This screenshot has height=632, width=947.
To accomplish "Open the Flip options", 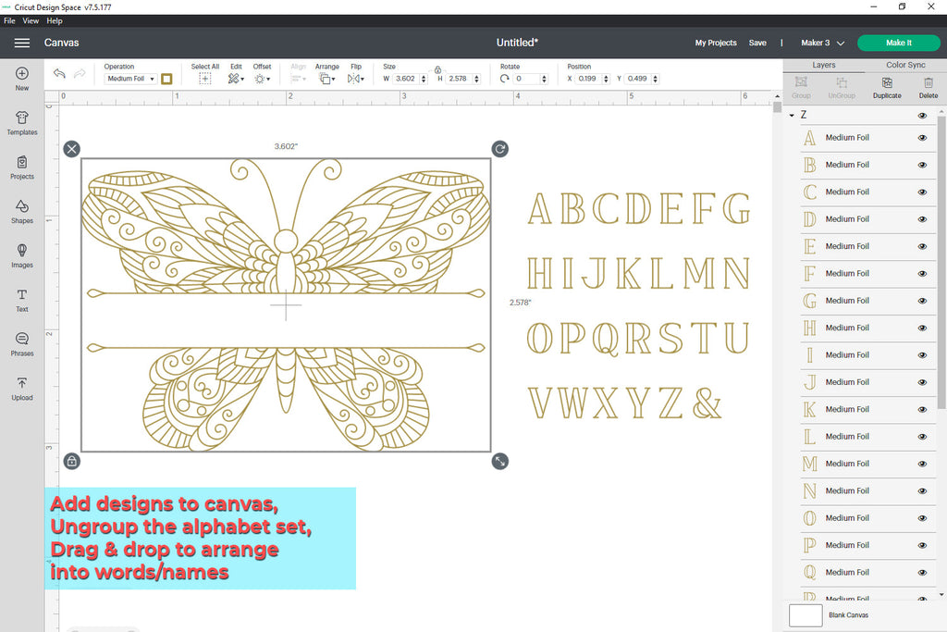I will point(356,79).
